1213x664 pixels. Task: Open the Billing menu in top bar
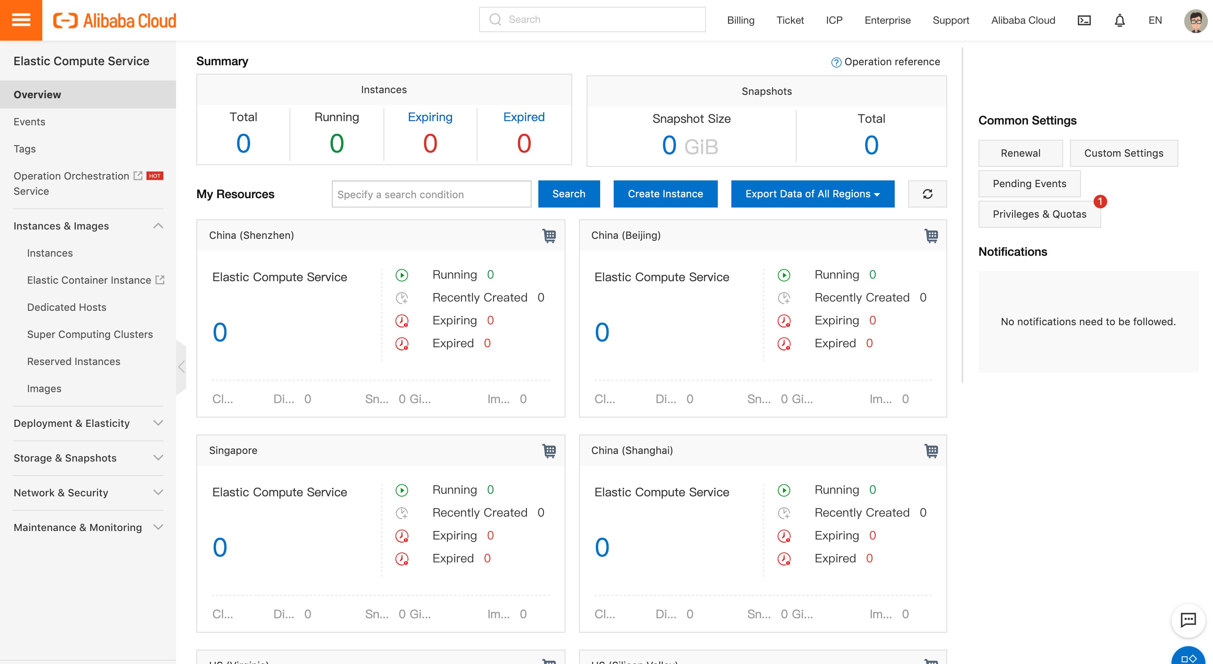pos(740,20)
